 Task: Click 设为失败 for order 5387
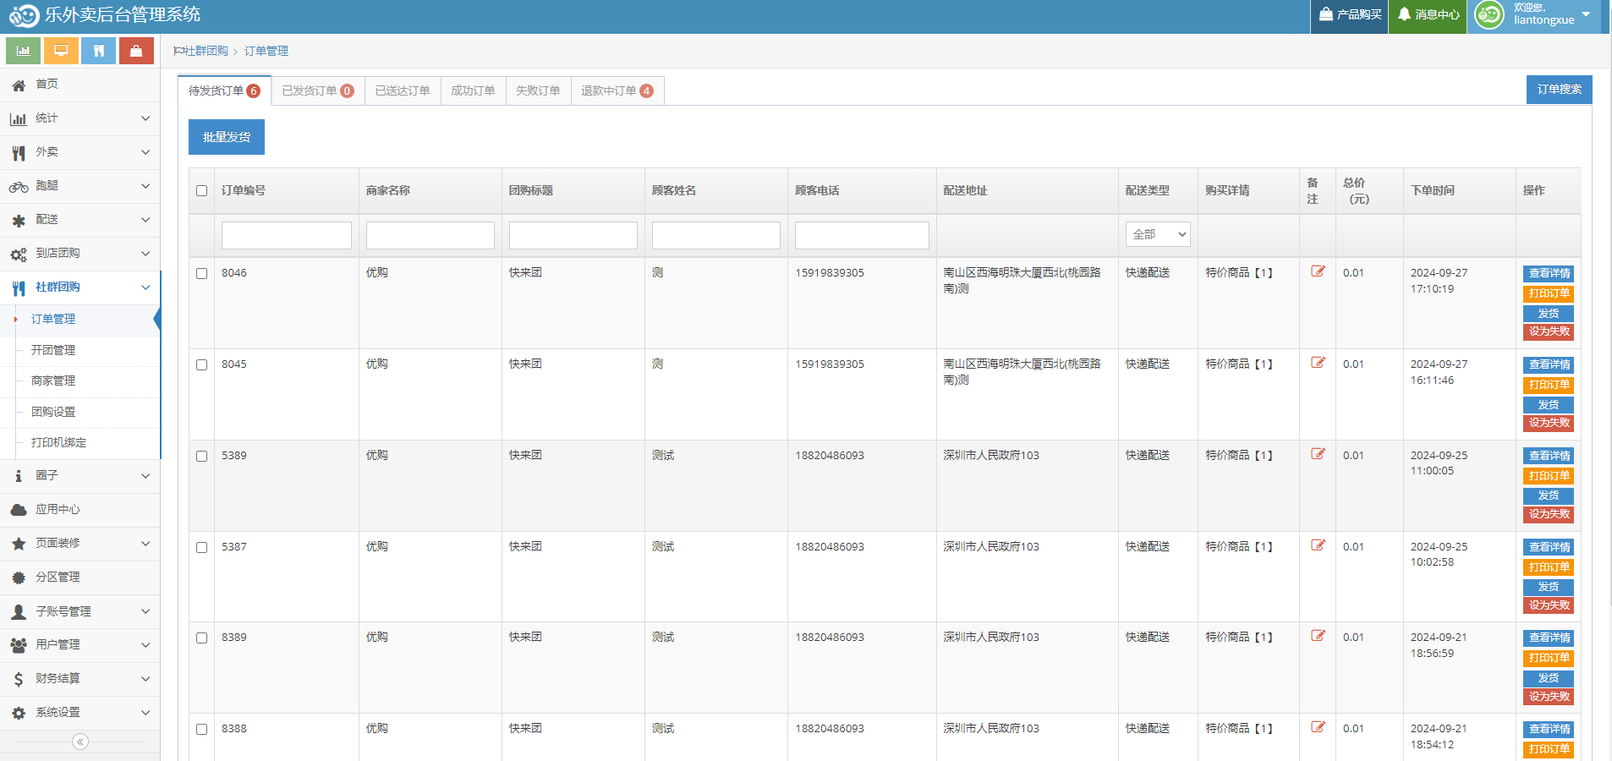coord(1549,605)
